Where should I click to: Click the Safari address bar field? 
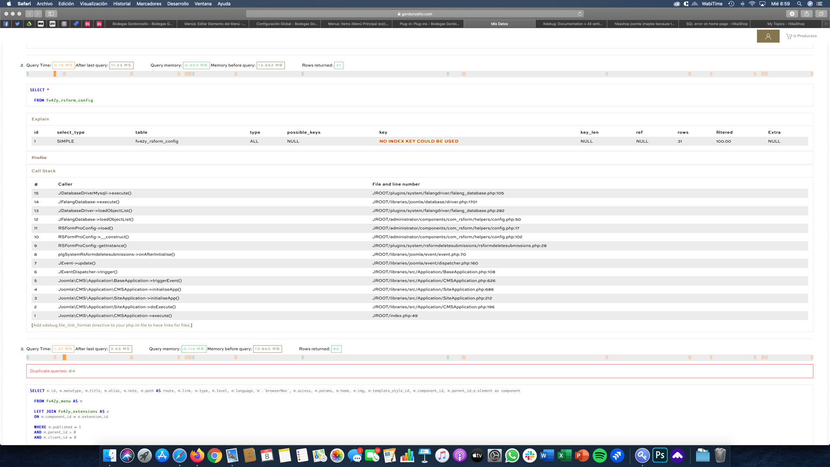[415, 14]
